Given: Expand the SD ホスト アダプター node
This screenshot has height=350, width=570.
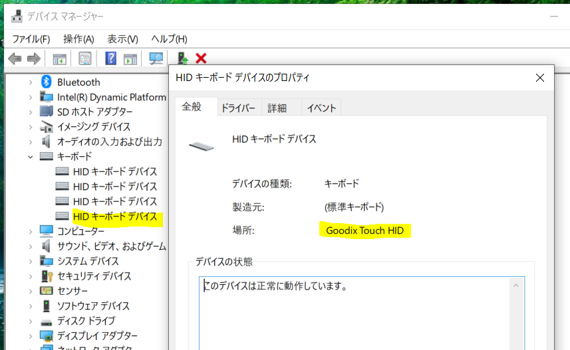Looking at the screenshot, I should tap(31, 112).
